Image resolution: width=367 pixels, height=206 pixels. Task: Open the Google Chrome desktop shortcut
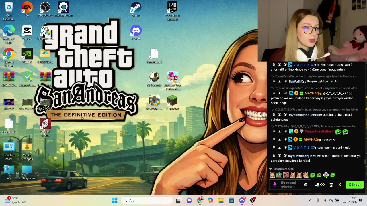pos(9,58)
